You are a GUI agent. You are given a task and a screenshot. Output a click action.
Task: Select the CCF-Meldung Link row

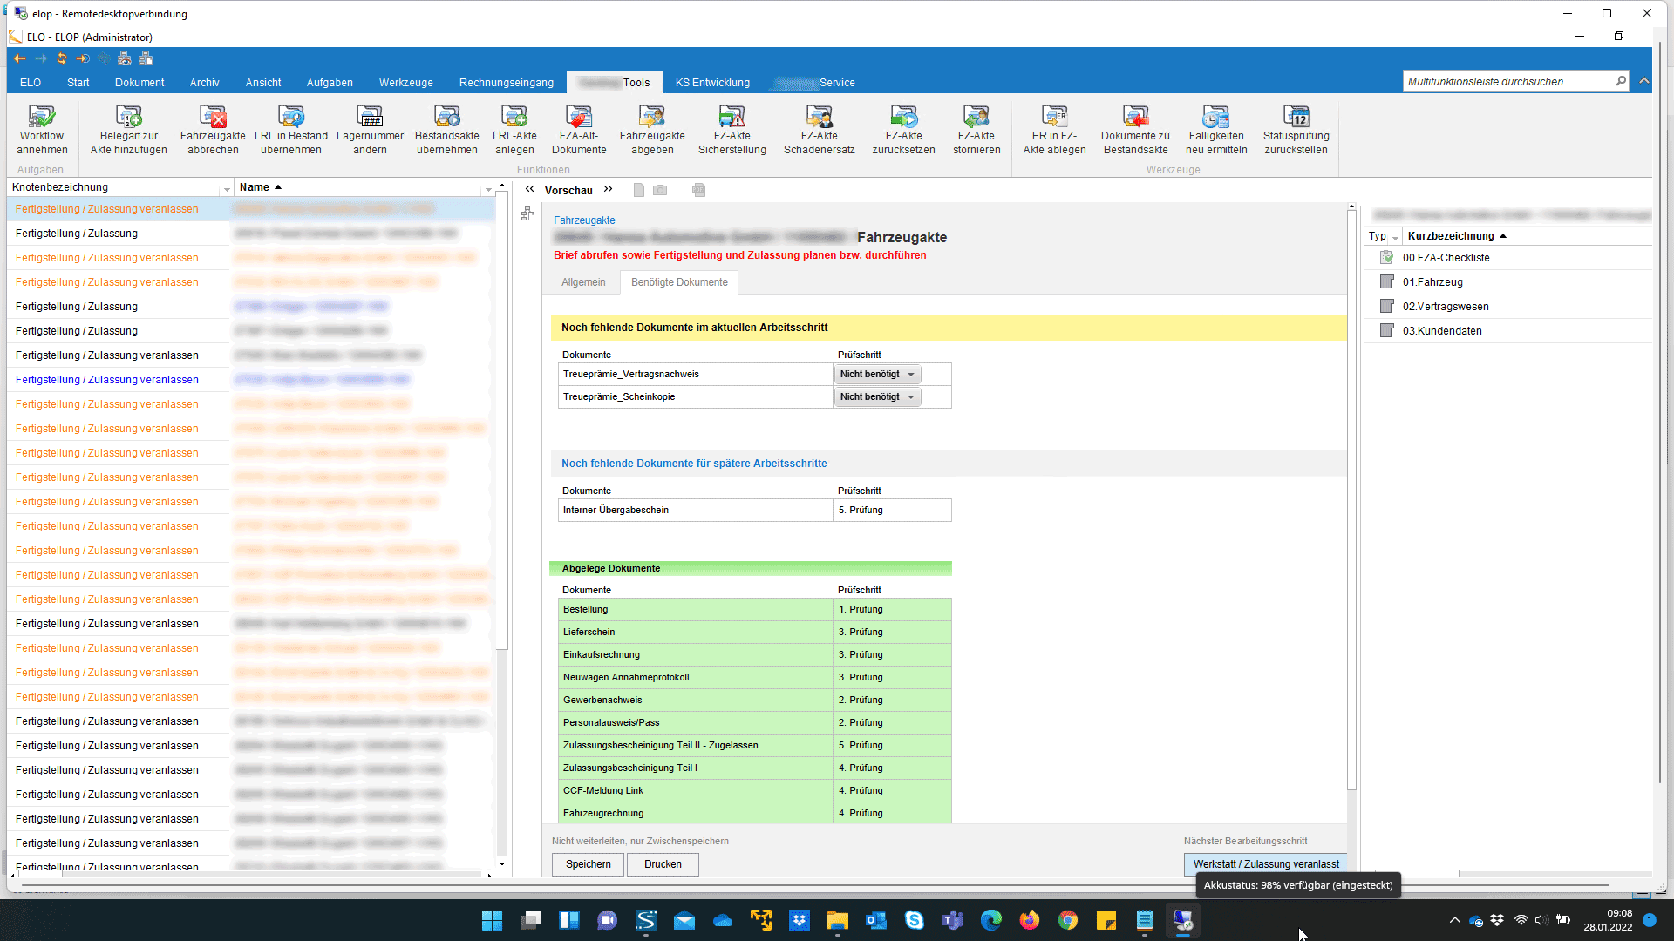click(755, 790)
